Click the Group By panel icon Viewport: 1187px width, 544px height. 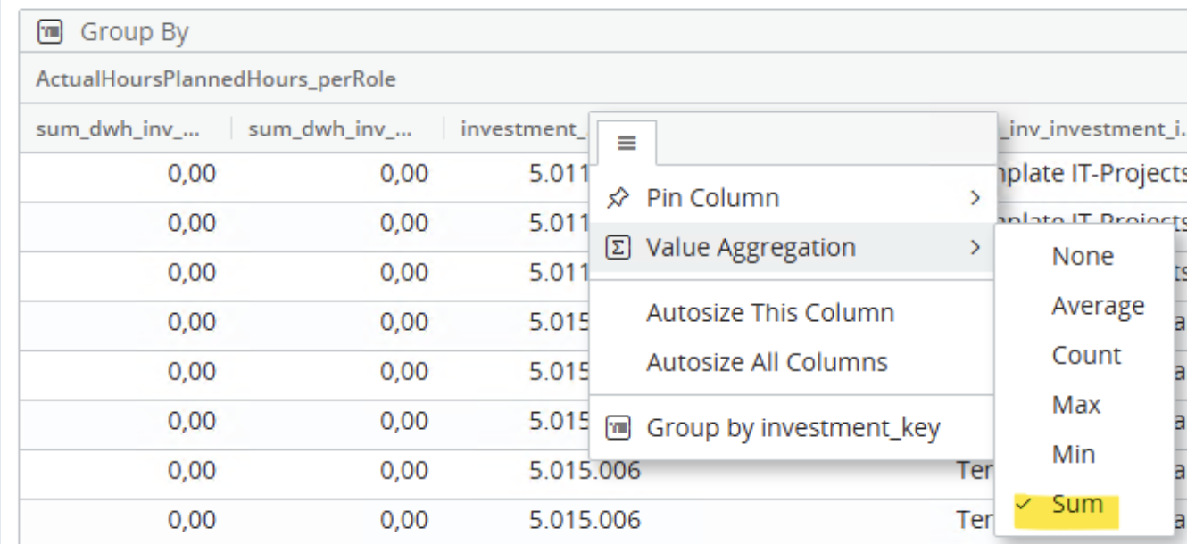(x=50, y=33)
